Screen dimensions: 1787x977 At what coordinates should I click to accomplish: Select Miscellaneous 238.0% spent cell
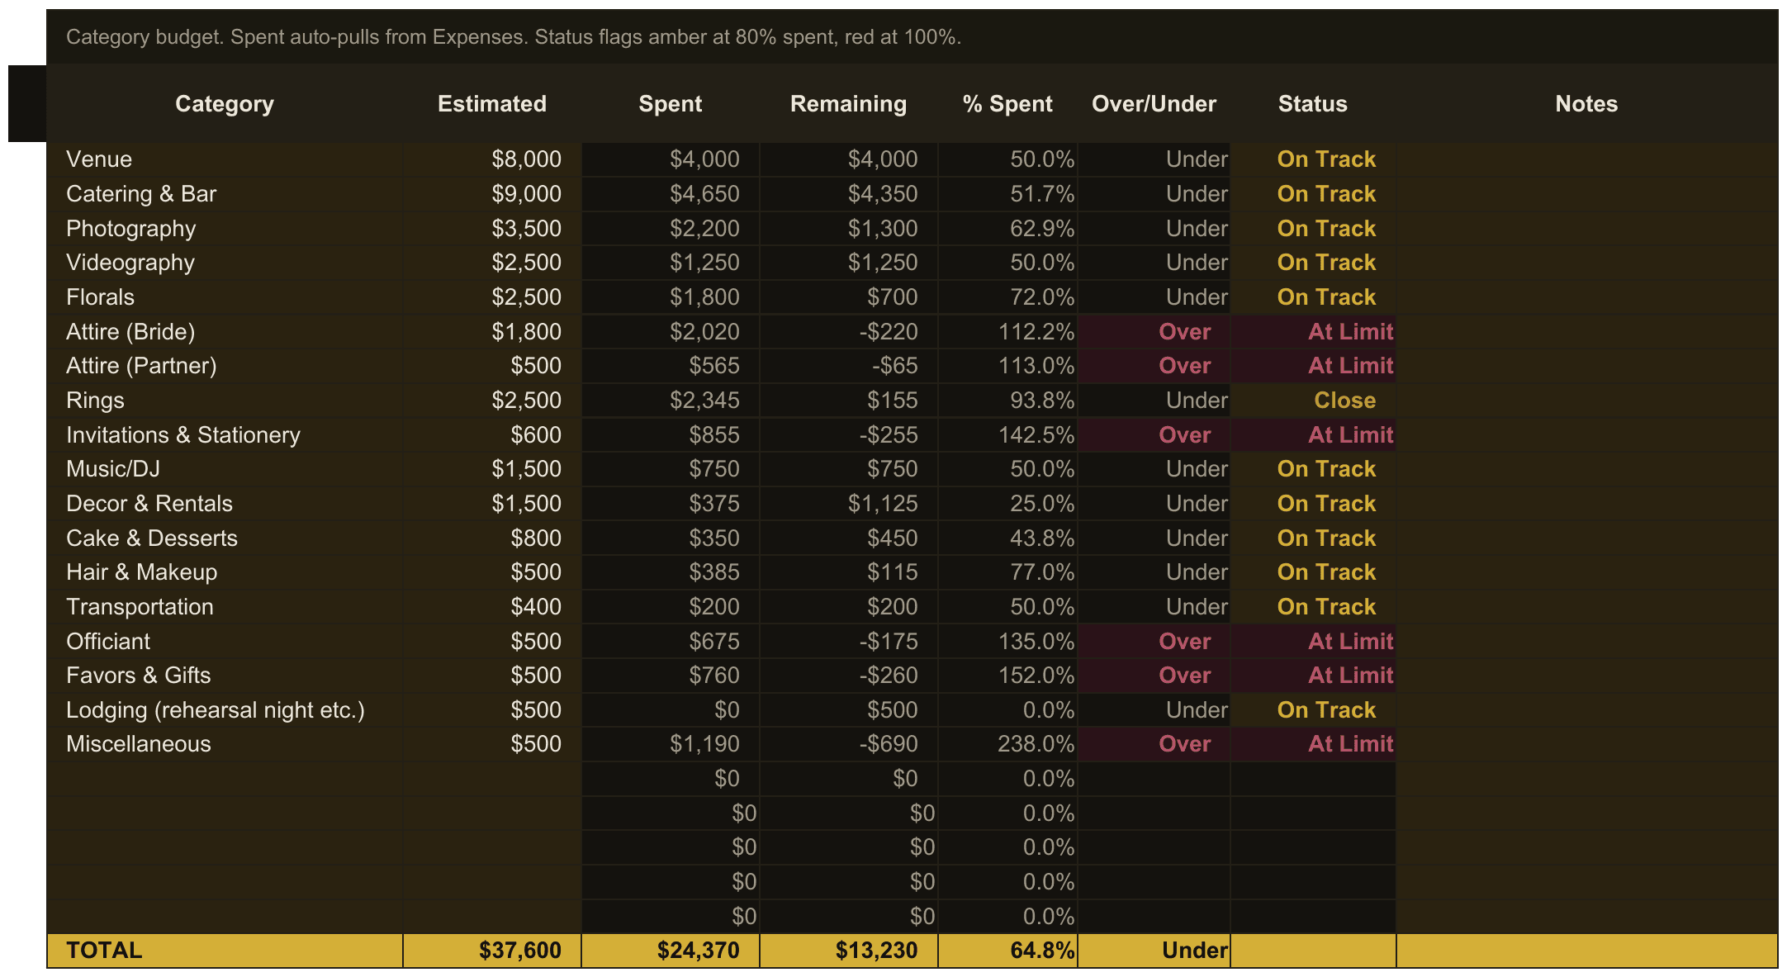coord(1007,744)
